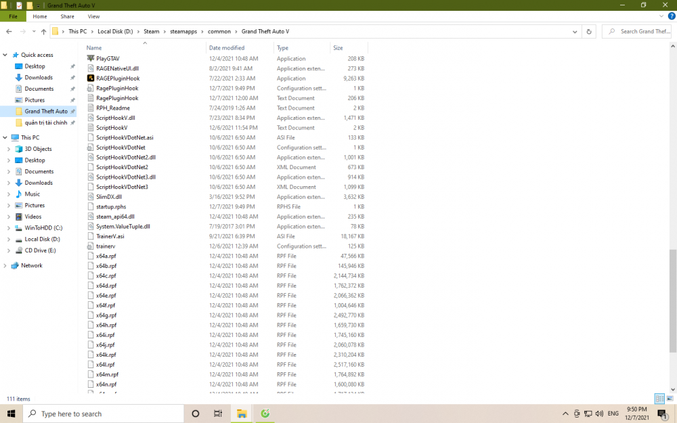Select the RPH_Readme text document
Viewport: 677px width, 423px height.
click(x=112, y=108)
